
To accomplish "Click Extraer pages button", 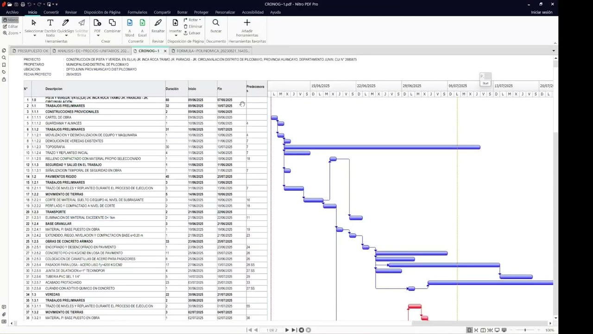I will (x=192, y=33).
